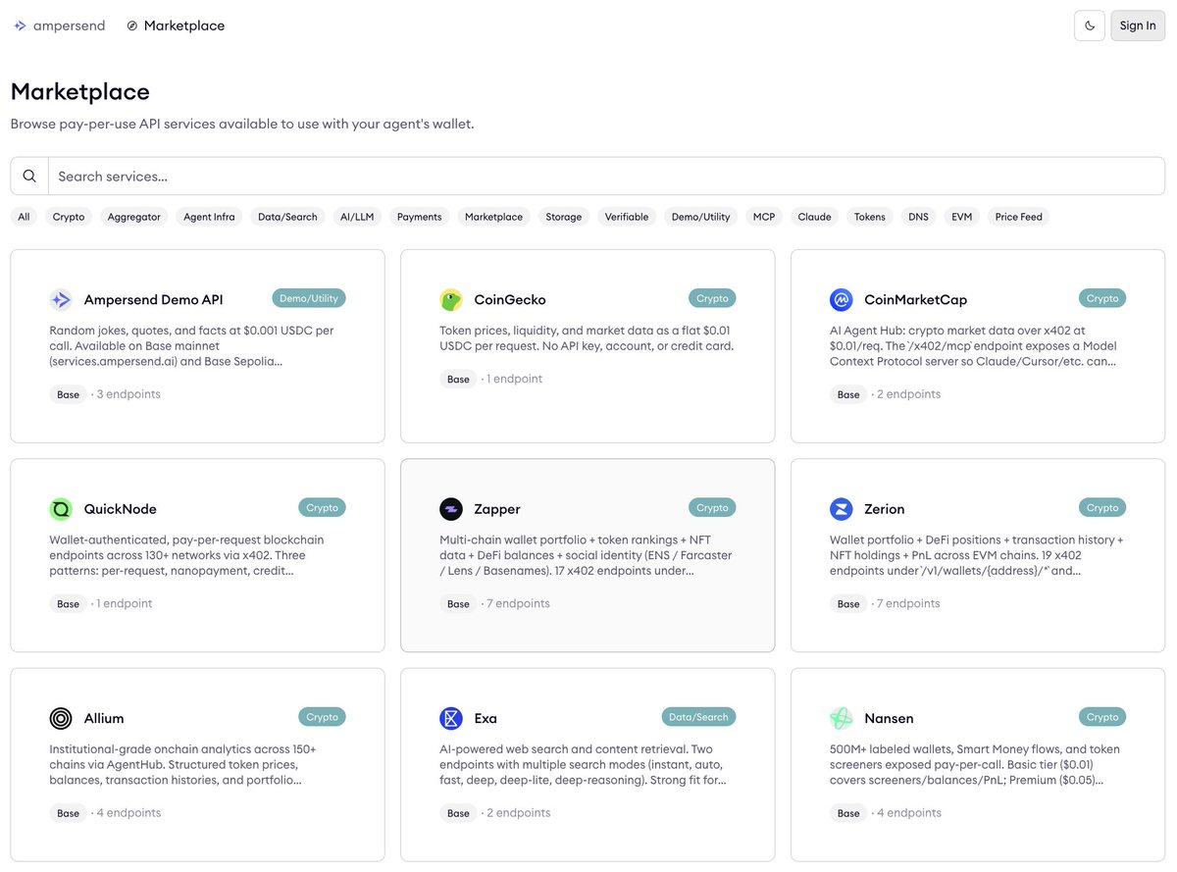This screenshot has height=872, width=1177.
Task: Filter by the Verifiable chip
Action: tap(627, 217)
